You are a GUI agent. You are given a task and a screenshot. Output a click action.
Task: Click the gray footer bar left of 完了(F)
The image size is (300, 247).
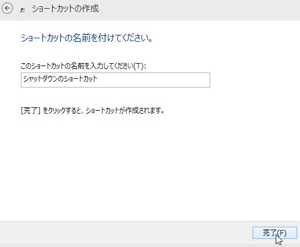click(126, 233)
